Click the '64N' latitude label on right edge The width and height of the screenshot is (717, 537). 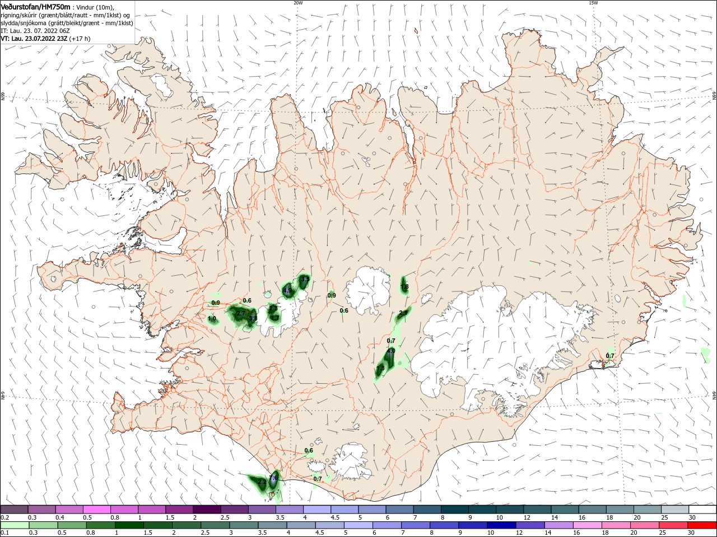(x=714, y=395)
